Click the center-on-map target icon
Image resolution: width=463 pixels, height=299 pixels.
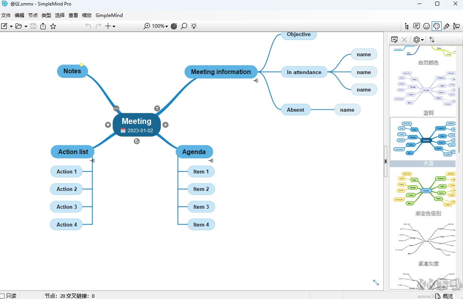(x=174, y=26)
